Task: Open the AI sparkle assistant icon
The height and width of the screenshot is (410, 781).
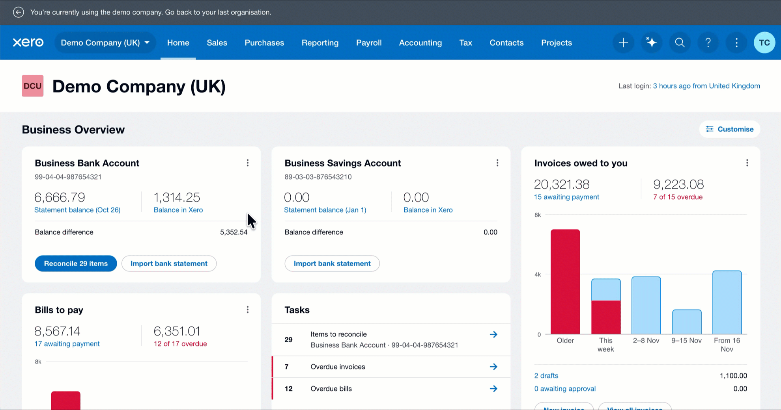Action: tap(651, 43)
